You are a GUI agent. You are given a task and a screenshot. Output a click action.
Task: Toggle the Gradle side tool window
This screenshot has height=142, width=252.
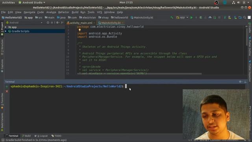250,27
